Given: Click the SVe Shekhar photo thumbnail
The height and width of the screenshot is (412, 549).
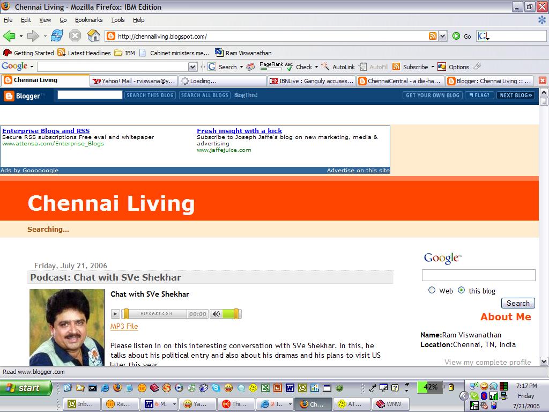Looking at the screenshot, I should click(67, 327).
